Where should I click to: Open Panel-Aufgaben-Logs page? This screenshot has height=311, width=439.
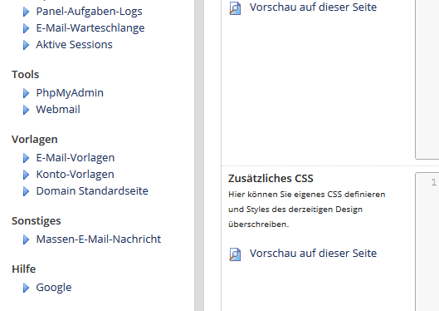tap(89, 12)
